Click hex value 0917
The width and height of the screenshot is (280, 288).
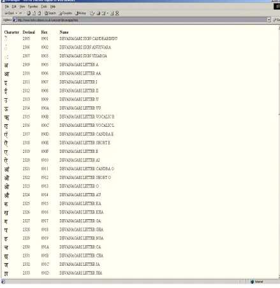45,221
